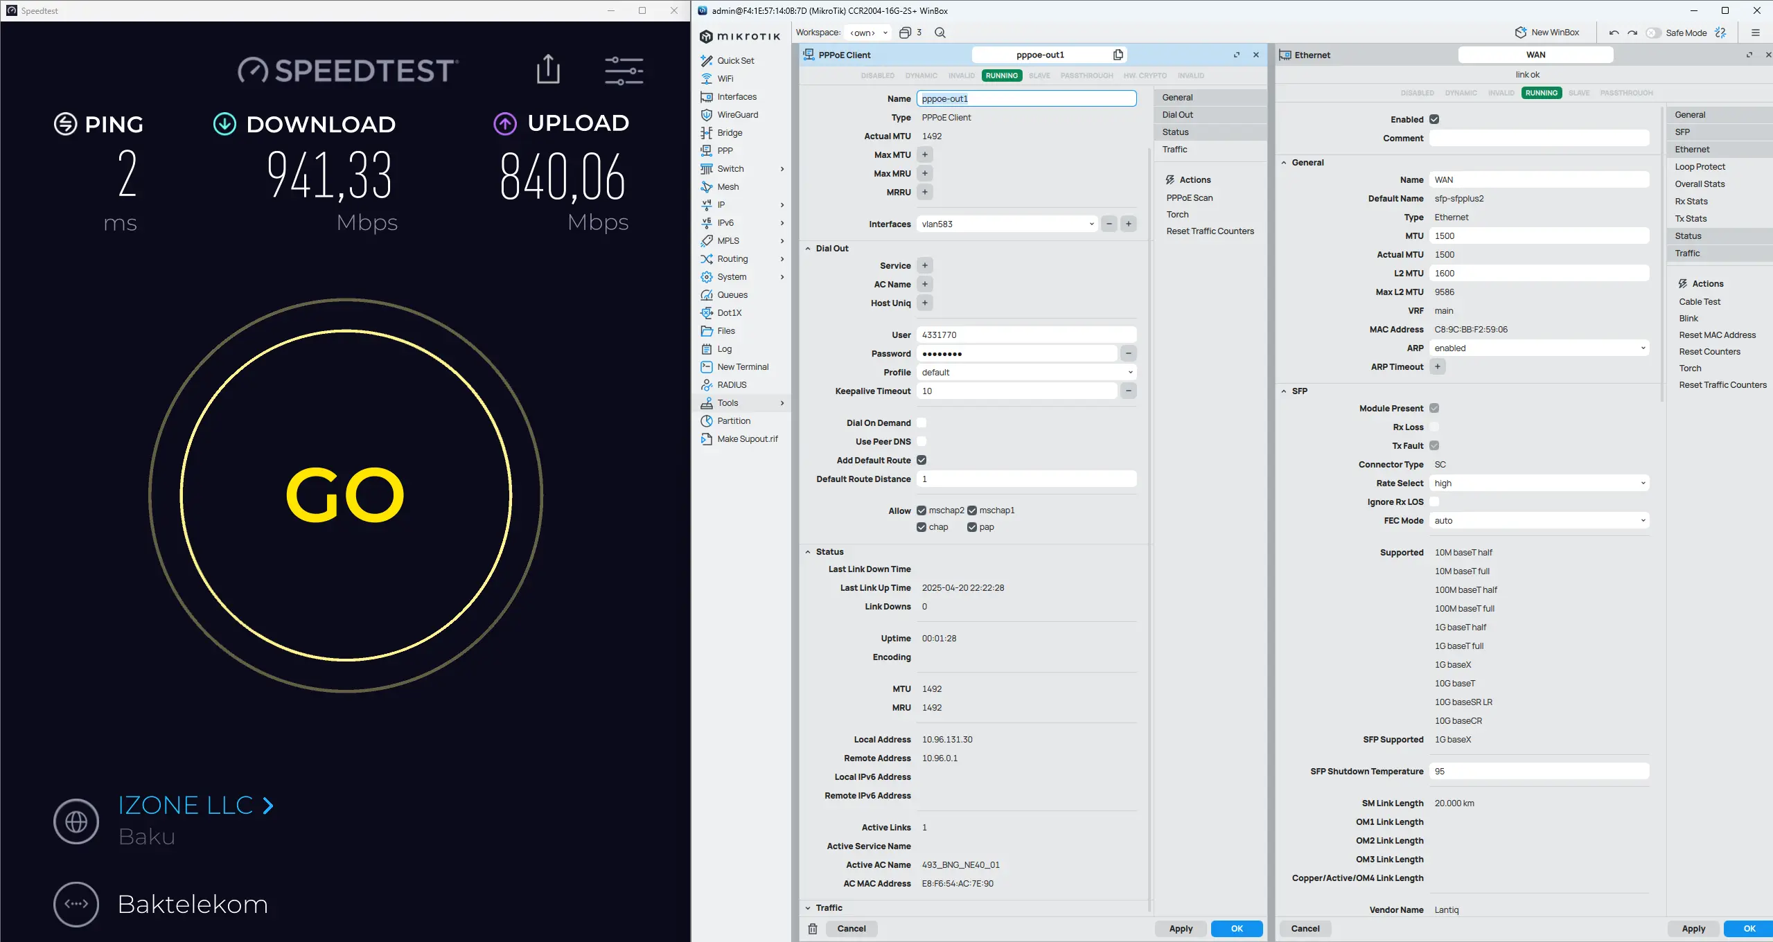The width and height of the screenshot is (1773, 942).
Task: Toggle Enabled checkbox in Ethernet window
Action: [x=1434, y=119]
